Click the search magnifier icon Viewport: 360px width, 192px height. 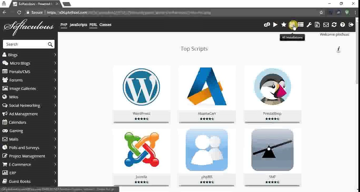[x=50, y=45]
